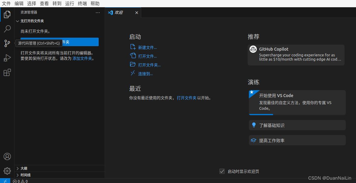Image resolution: width=356 pixels, height=183 pixels.
Task: Open the 了解基础知识 walkthrough
Action: tap(297, 125)
